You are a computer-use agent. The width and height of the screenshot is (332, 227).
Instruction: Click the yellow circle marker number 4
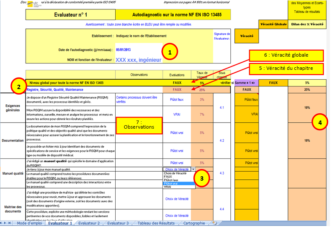coord(320,123)
